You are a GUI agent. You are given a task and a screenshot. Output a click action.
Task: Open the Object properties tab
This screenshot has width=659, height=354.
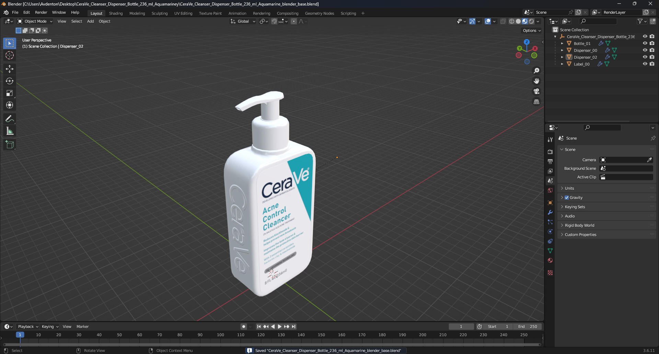[x=550, y=203]
